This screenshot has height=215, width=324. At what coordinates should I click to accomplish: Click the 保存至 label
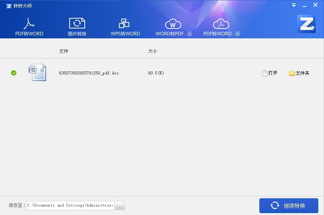coord(17,206)
